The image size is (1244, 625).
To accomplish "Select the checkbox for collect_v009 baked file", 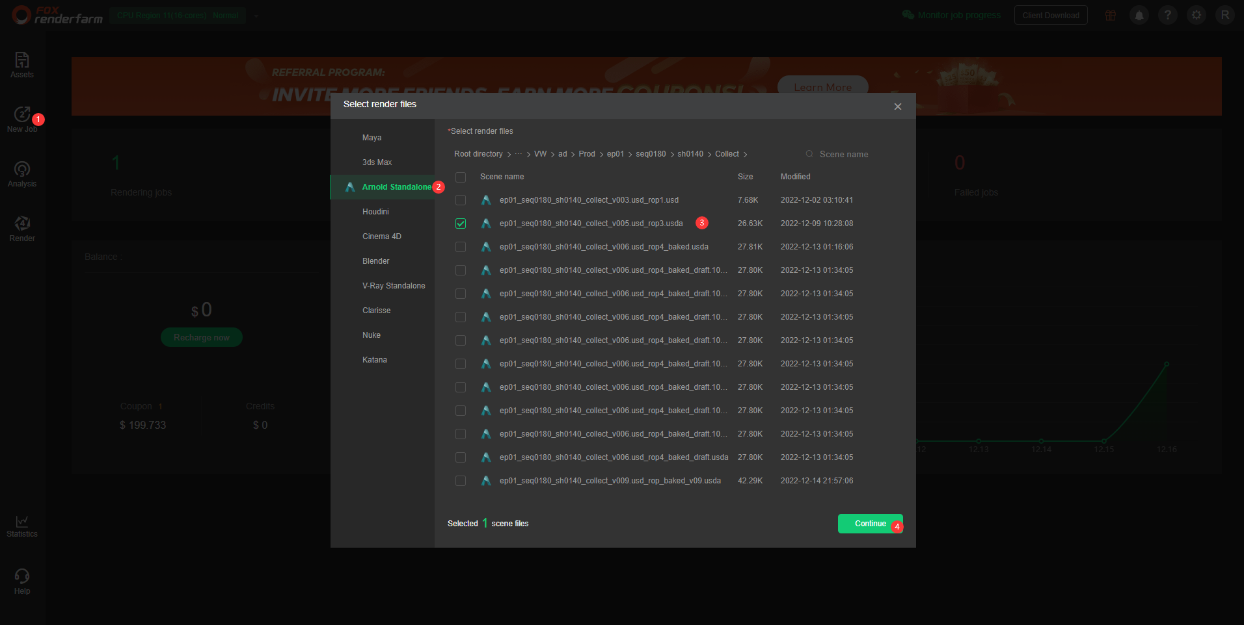I will (461, 481).
